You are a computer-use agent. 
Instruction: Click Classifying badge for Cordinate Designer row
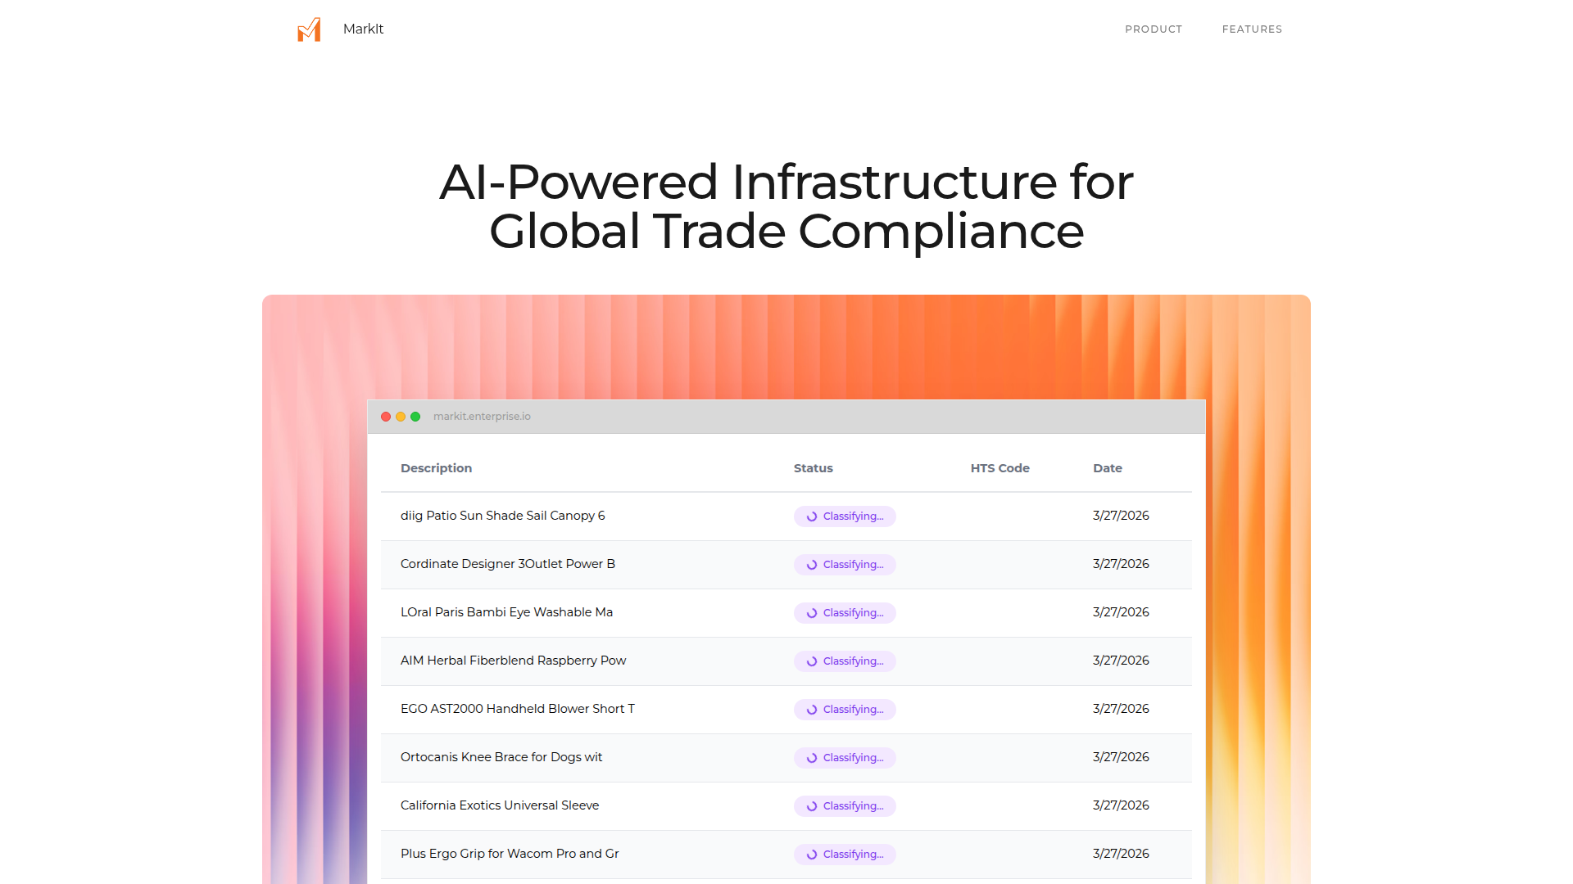click(845, 565)
